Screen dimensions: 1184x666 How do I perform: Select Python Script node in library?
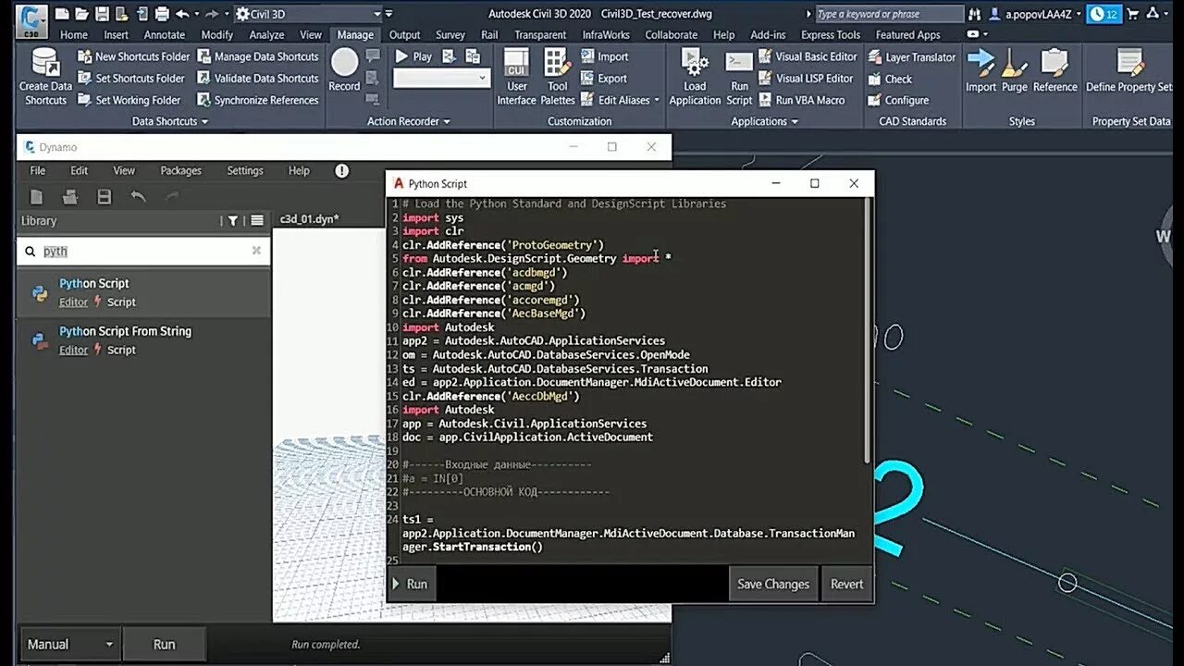point(142,292)
